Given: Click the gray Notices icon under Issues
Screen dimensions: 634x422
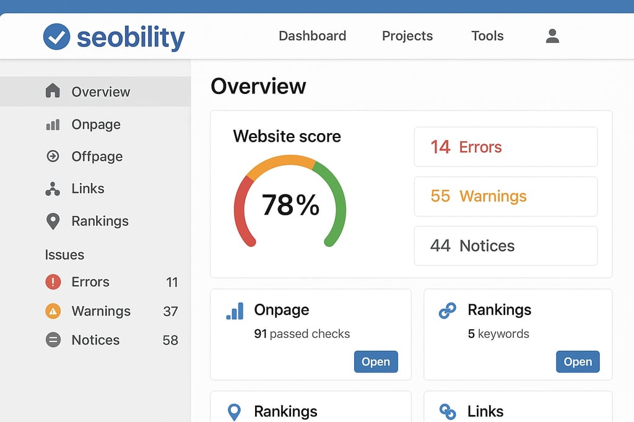Looking at the screenshot, I should coord(53,340).
